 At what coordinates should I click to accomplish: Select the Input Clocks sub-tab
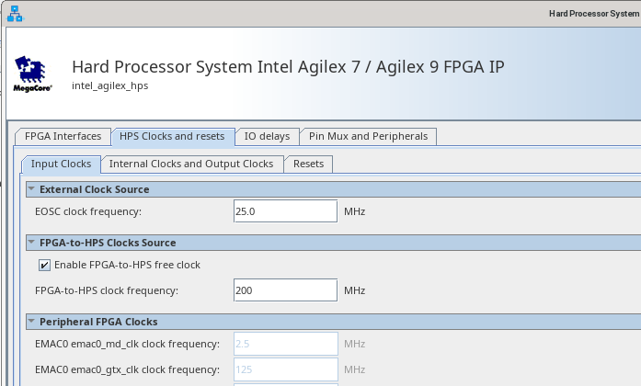tap(61, 164)
